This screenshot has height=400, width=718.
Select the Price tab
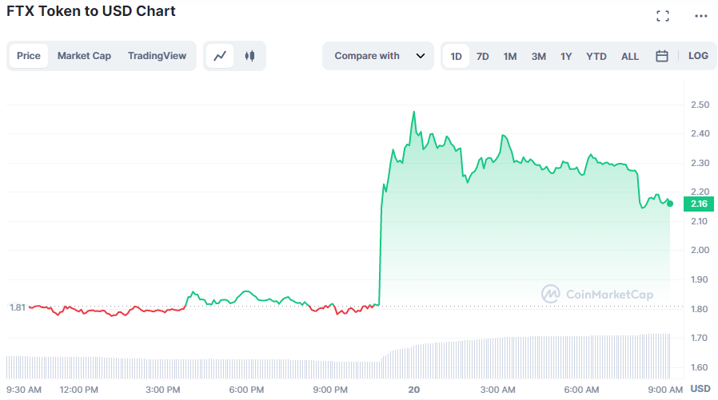pyautogui.click(x=29, y=56)
